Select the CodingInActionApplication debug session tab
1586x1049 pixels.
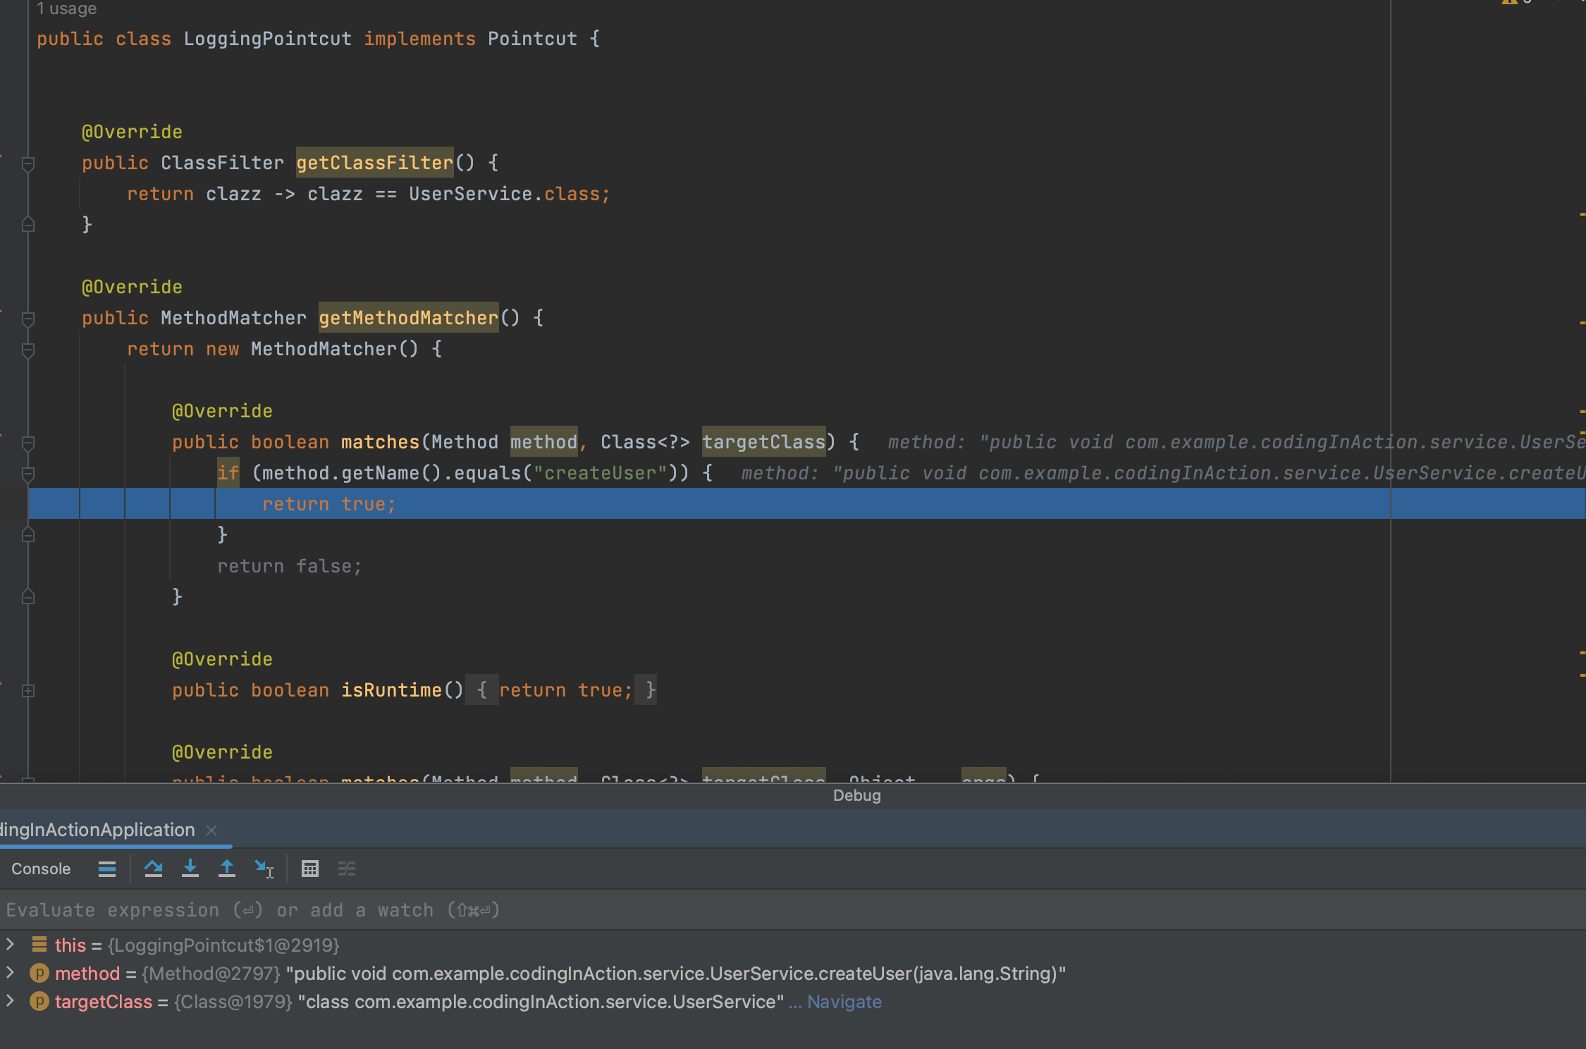click(97, 830)
